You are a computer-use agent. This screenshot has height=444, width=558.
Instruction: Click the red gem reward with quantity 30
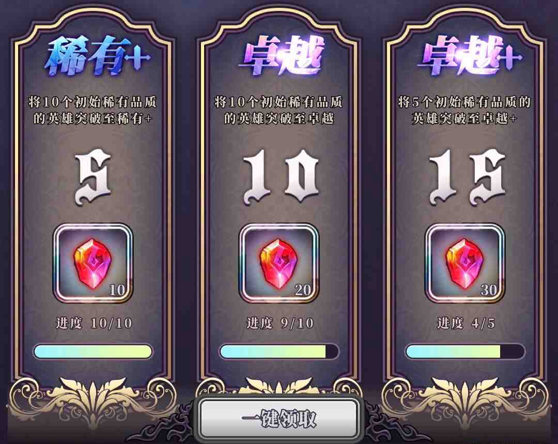pos(465,264)
